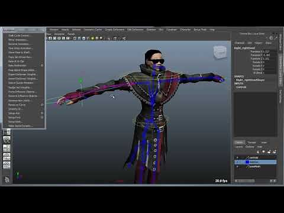Open the viewport Renderer menu
The image size is (284, 213).
pos(59,34)
